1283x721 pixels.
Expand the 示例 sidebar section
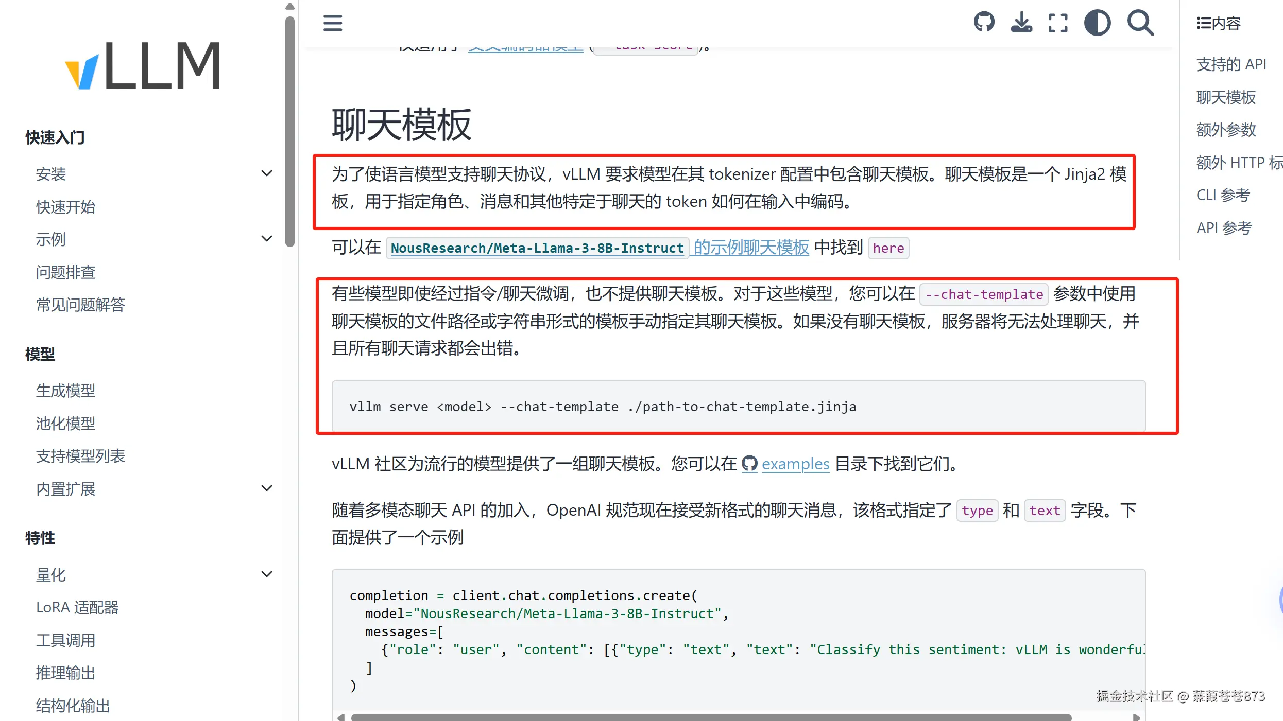click(x=266, y=239)
